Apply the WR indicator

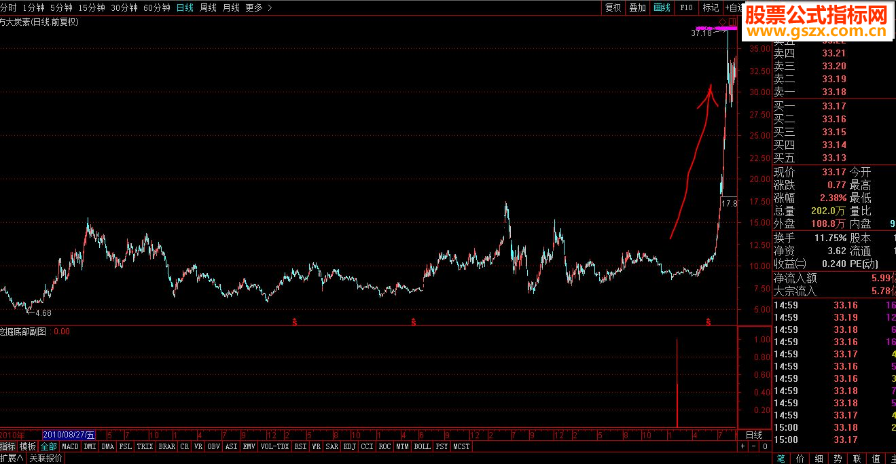(316, 446)
